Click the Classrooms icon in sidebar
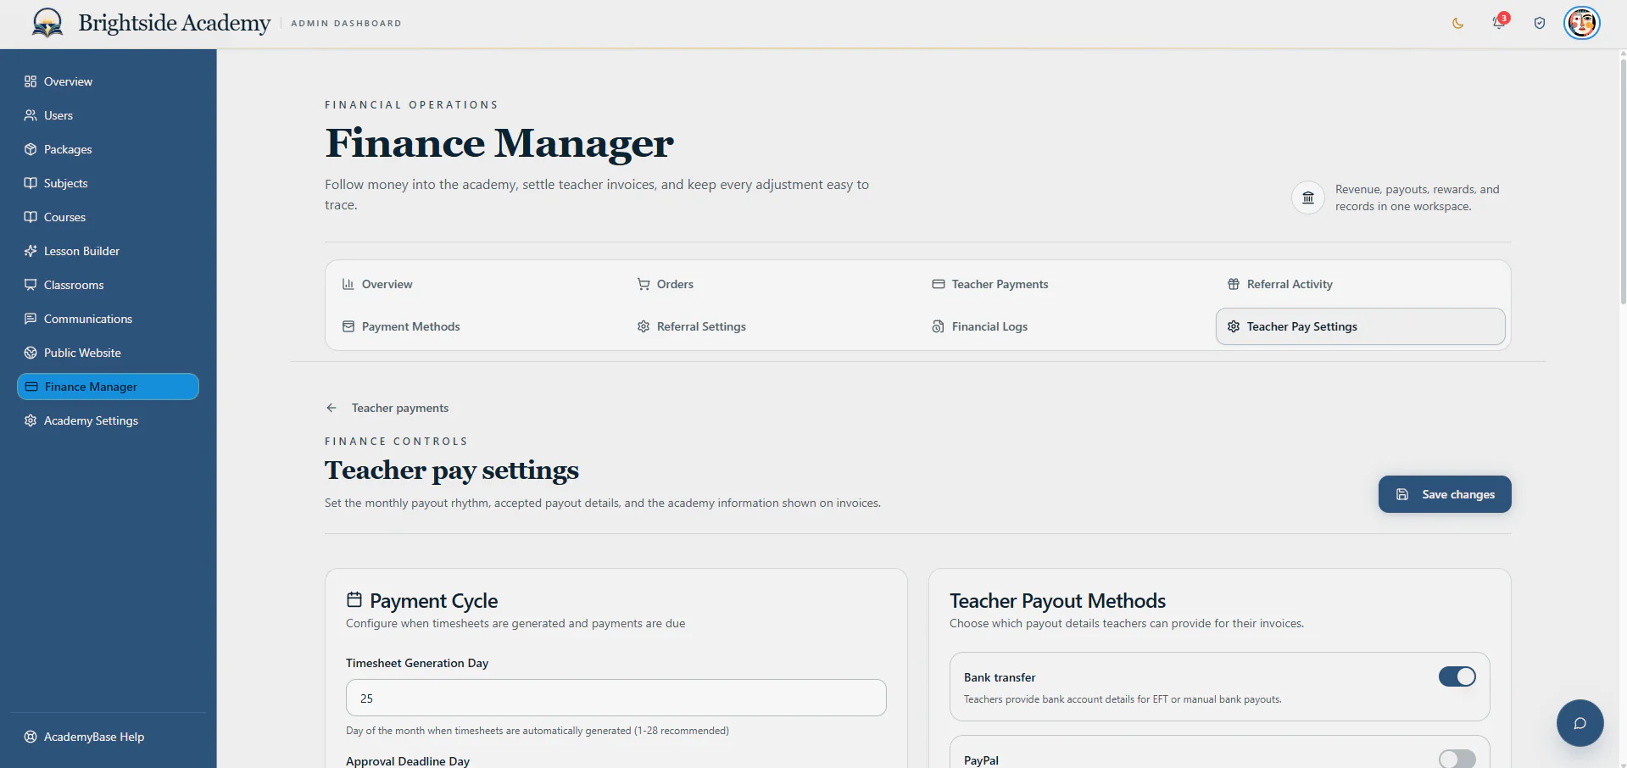1627x768 pixels. (31, 285)
